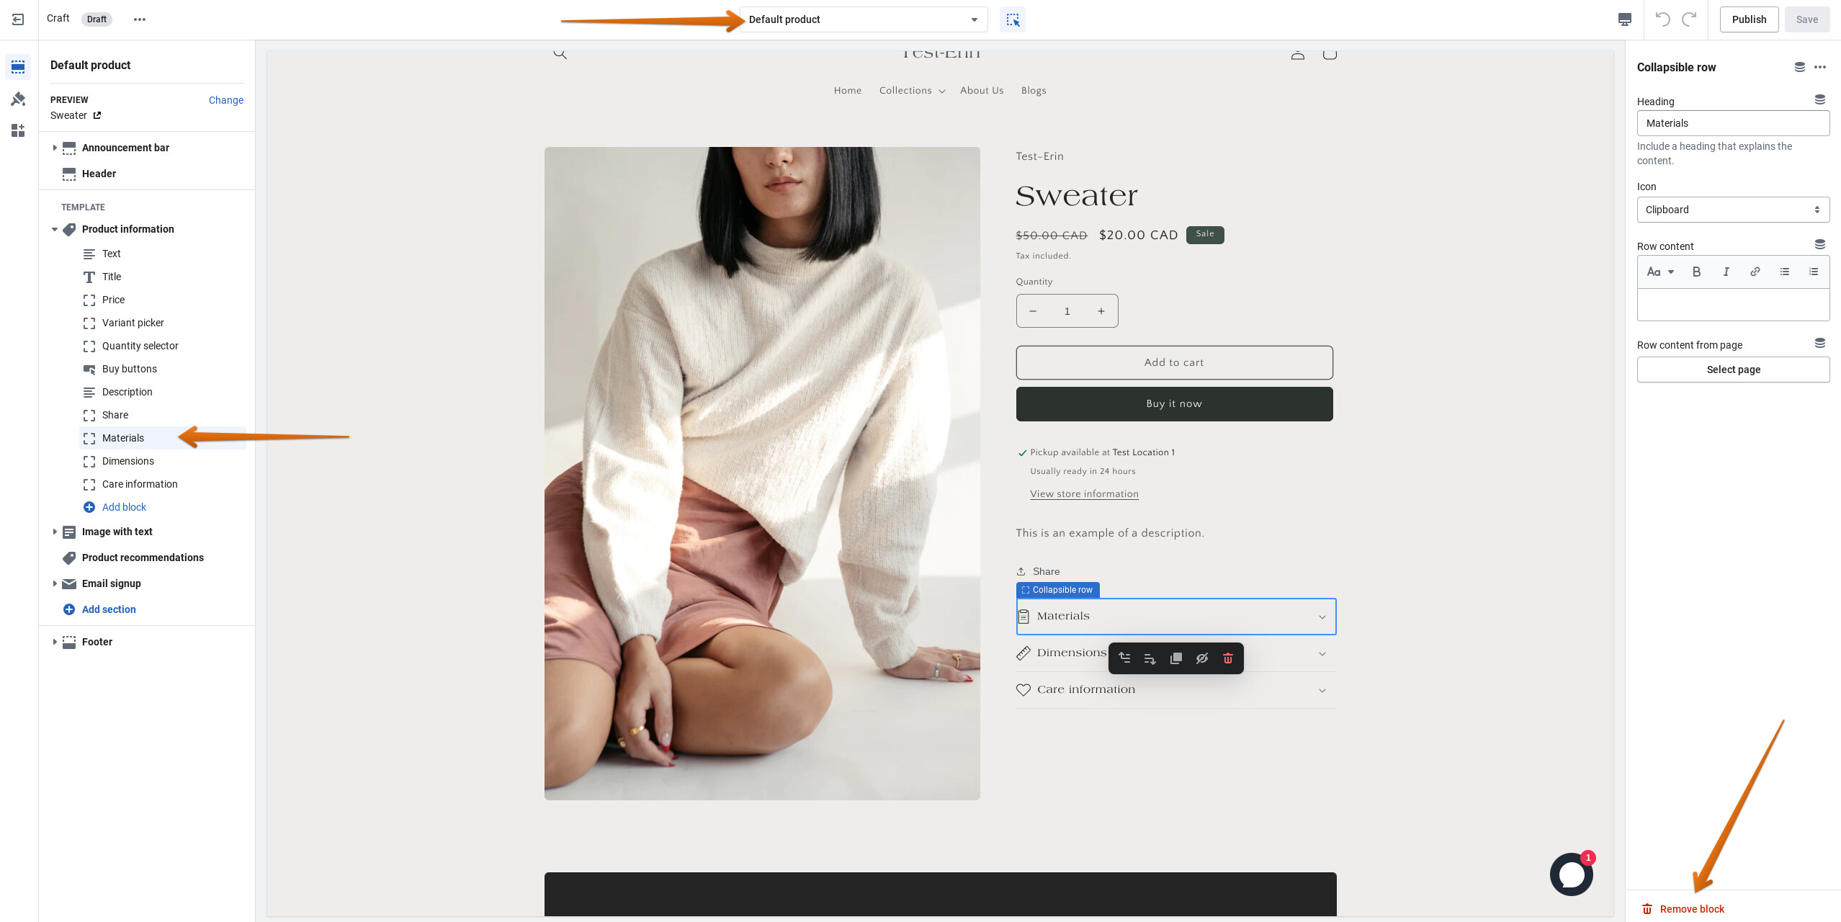This screenshot has width=1841, height=922.
Task: Click the inspector selection mode icon
Action: [1013, 19]
